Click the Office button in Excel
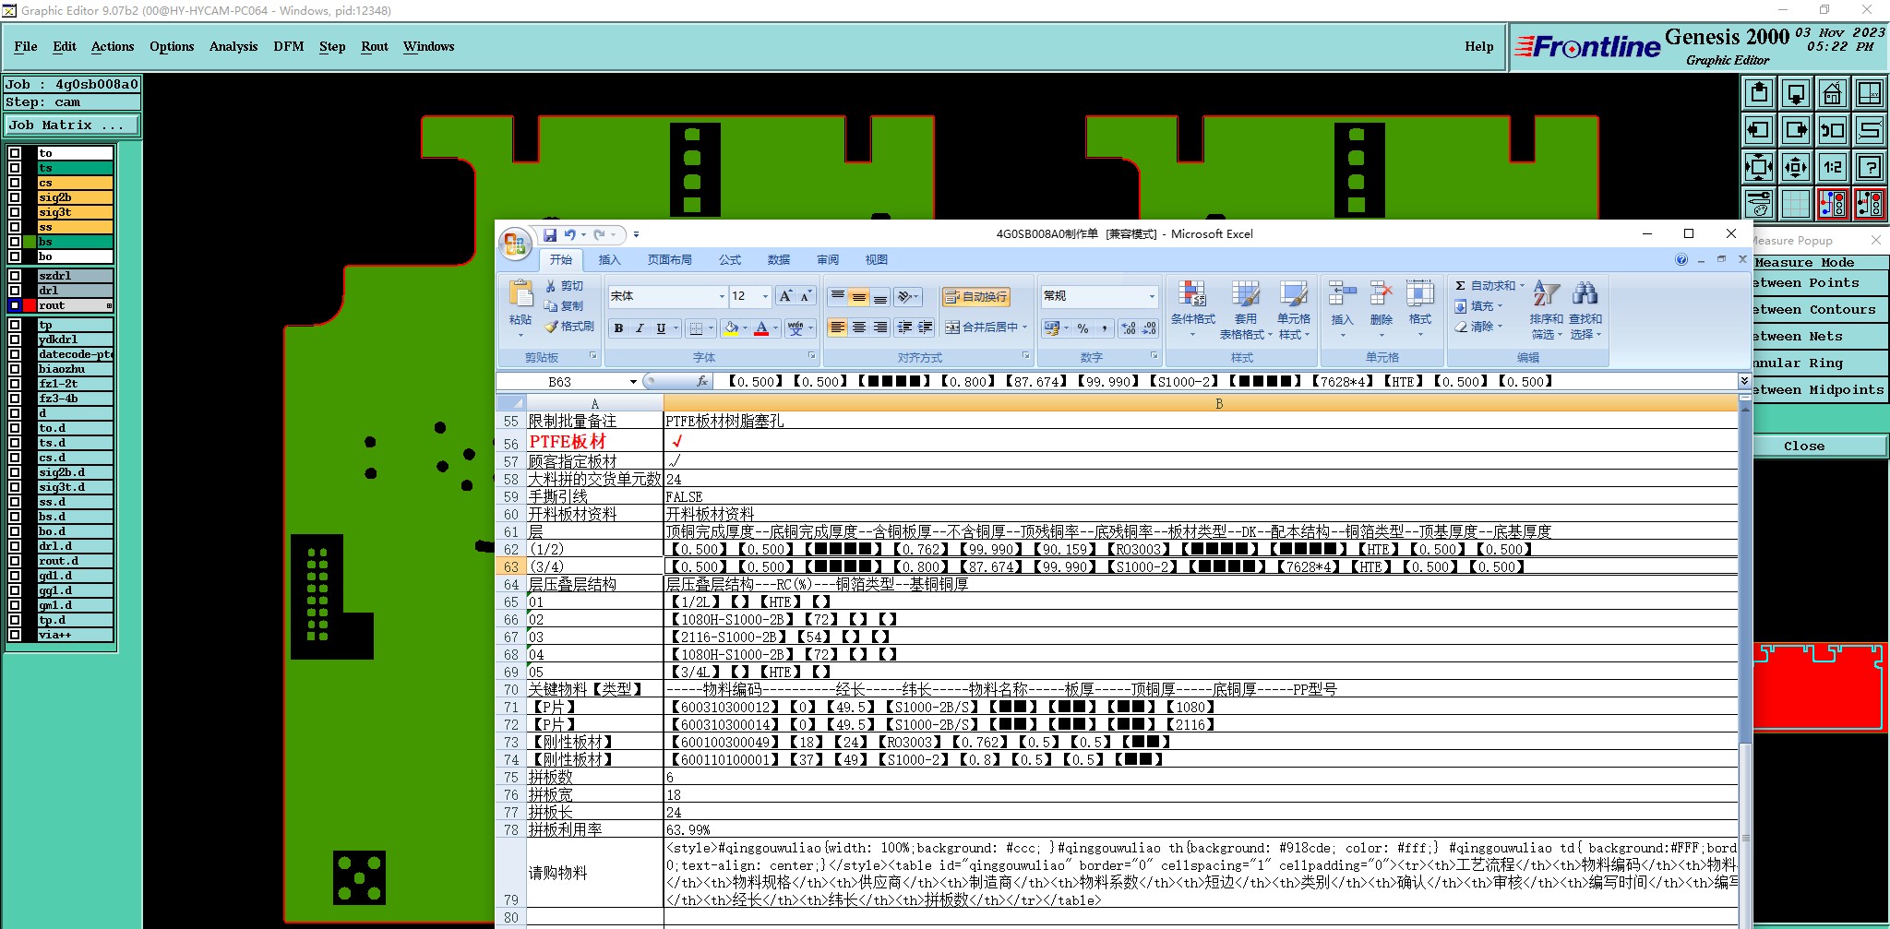Viewport: 1890px width, 929px height. click(515, 244)
